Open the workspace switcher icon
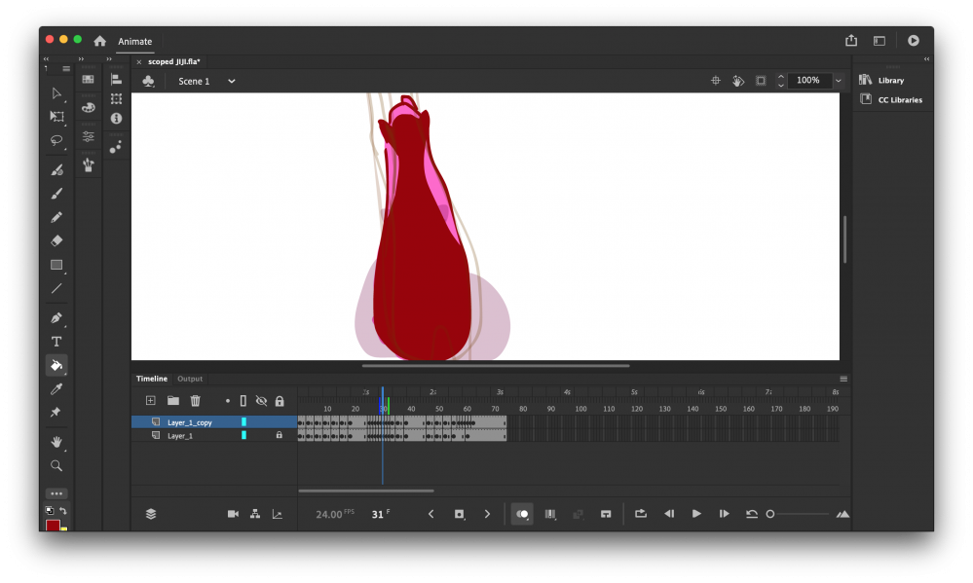 tap(879, 41)
